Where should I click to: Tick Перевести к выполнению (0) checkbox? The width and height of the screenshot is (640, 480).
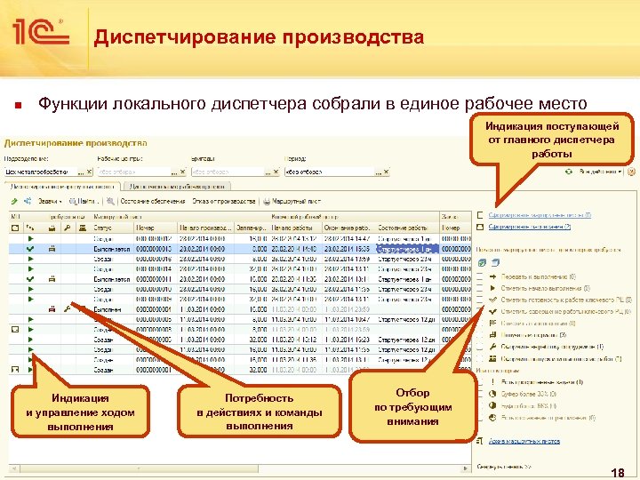point(480,276)
